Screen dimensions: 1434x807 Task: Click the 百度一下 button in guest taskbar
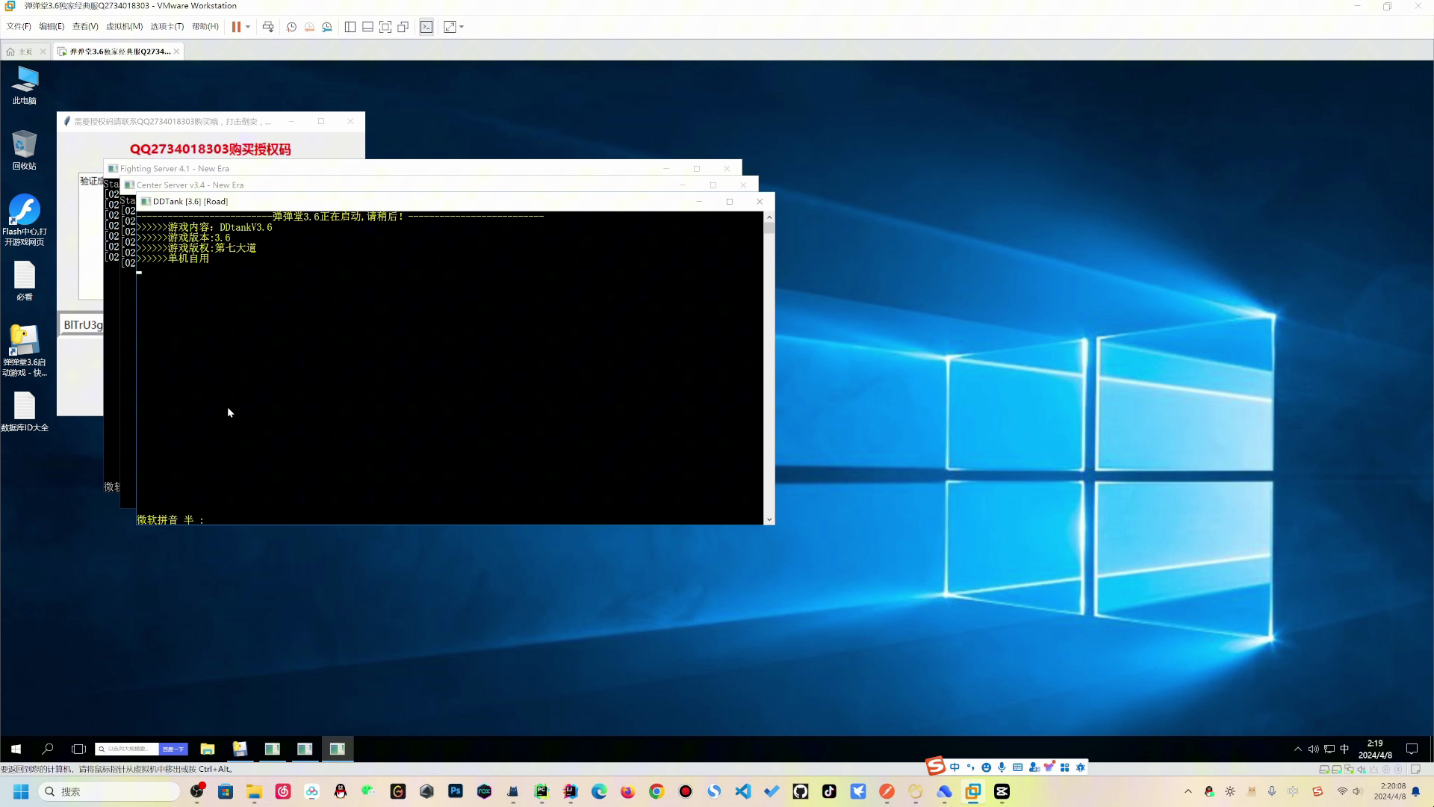point(173,749)
